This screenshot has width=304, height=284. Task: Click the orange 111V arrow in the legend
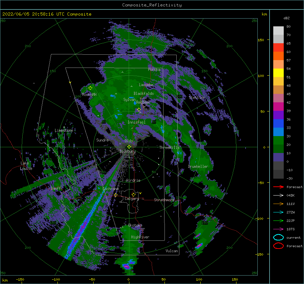click(x=278, y=204)
